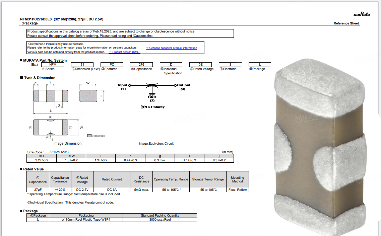The height and width of the screenshot is (236, 381).
Task: Click the gray Electrode legend swatch
Action: (x=89, y=136)
